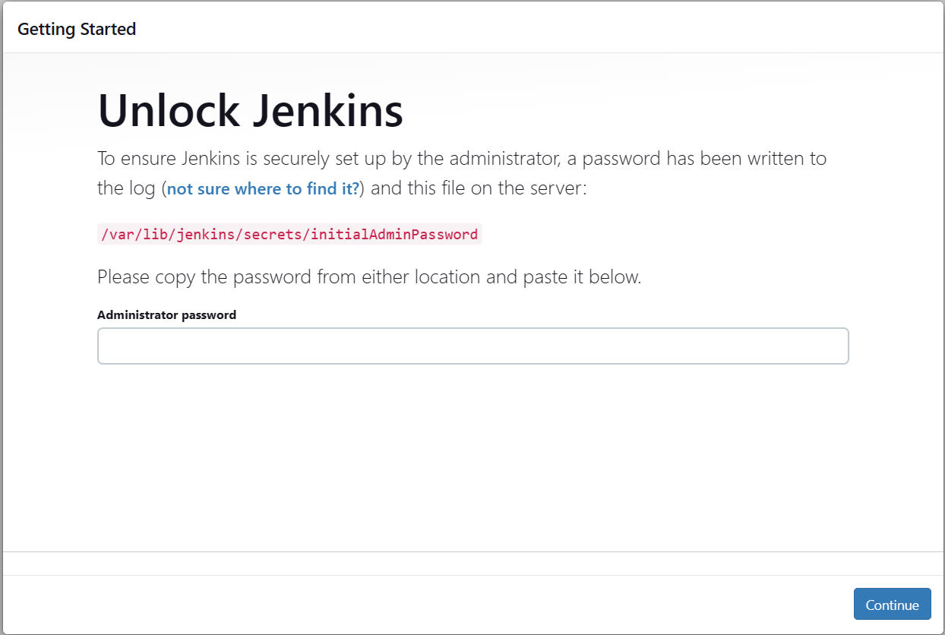Click the word 'administrator' in the intro paragraph
The image size is (945, 635).
[502, 159]
